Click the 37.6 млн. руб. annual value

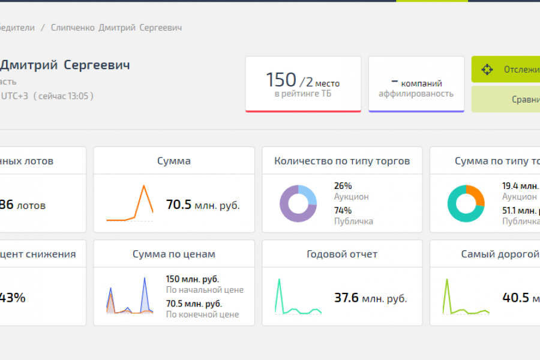(371, 298)
